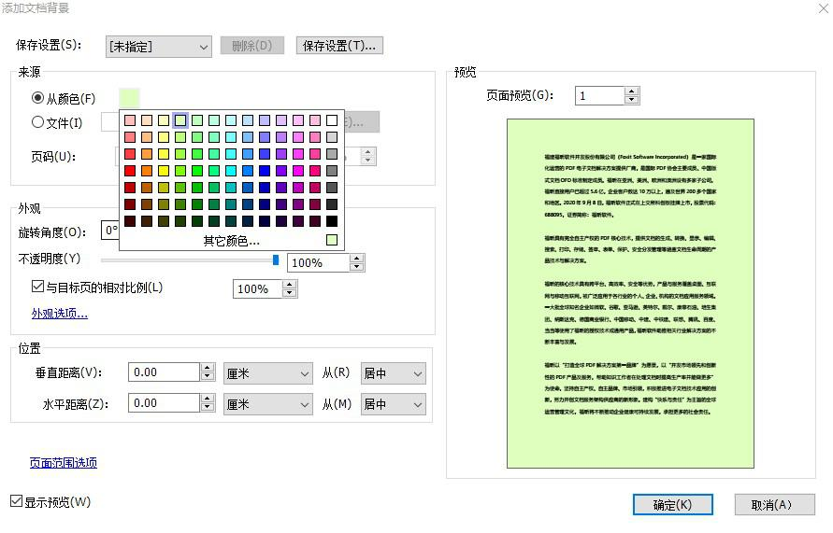The width and height of the screenshot is (833, 533).
Task: Decrease vertical distance with down arrow
Action: point(208,378)
